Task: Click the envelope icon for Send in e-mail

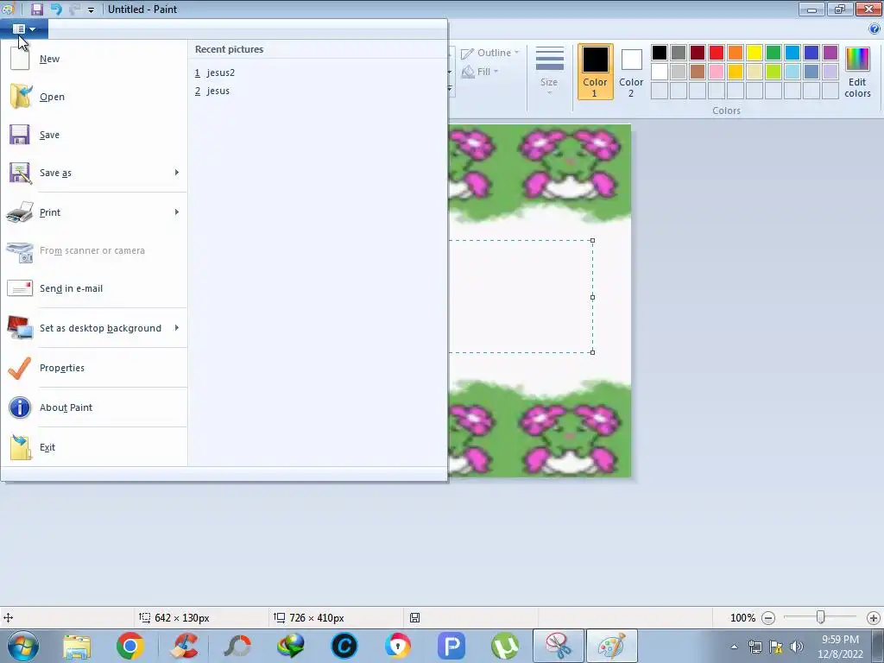Action: [x=20, y=288]
